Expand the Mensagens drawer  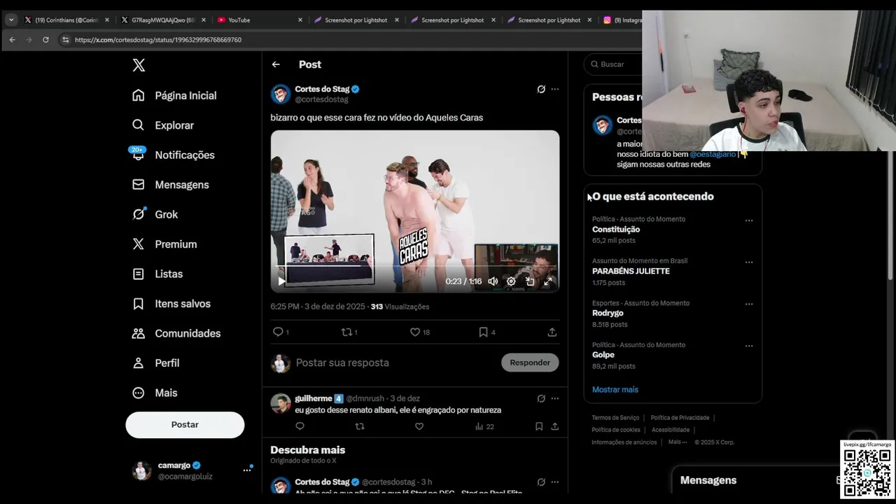pos(708,480)
